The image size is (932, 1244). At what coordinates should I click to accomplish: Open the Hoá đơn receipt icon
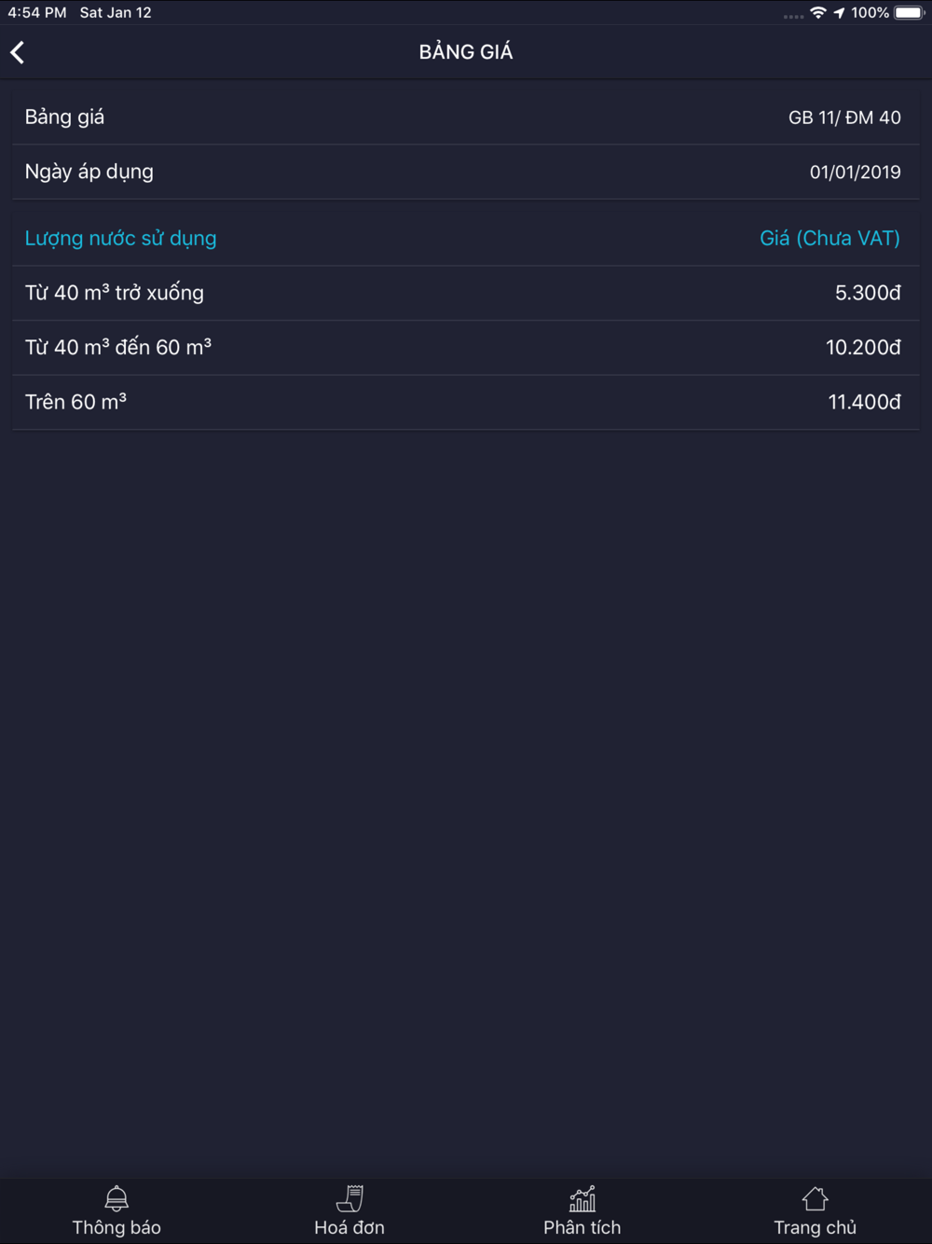[x=349, y=1197]
